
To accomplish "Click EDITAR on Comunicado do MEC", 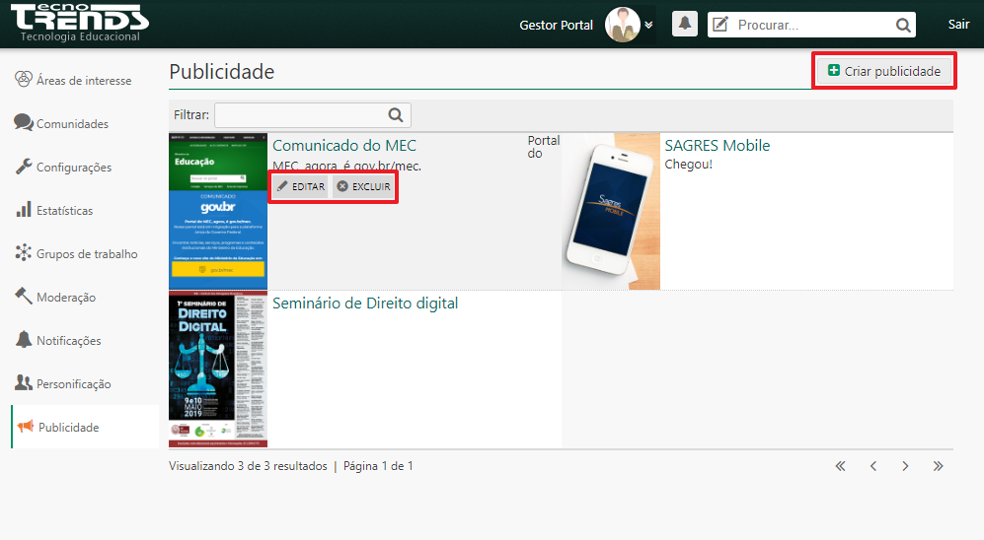I will [300, 186].
